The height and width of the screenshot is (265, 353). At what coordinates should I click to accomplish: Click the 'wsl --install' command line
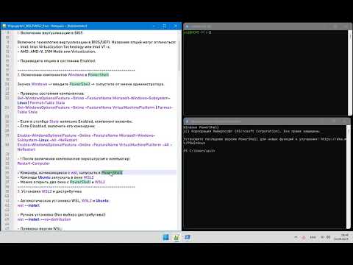click(x=29, y=205)
